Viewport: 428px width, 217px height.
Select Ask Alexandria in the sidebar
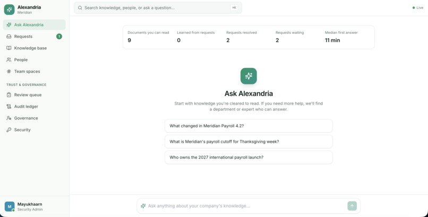[34, 24]
